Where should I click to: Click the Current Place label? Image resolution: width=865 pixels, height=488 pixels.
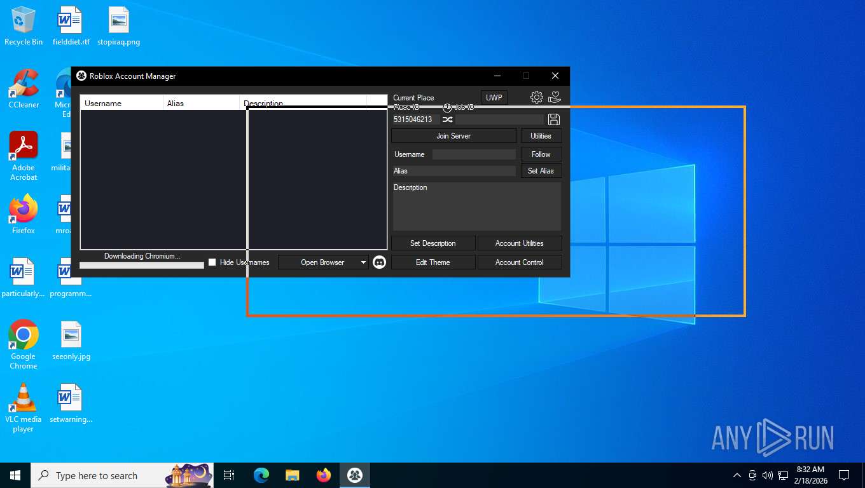[x=413, y=98]
